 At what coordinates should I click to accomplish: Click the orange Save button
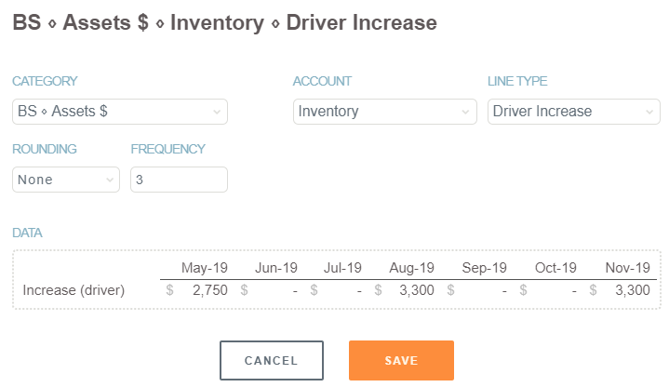[x=401, y=361]
